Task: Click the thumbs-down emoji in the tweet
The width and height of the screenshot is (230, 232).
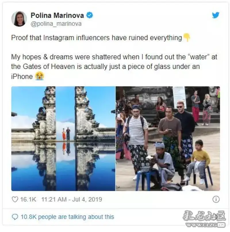Action: pyautogui.click(x=187, y=37)
